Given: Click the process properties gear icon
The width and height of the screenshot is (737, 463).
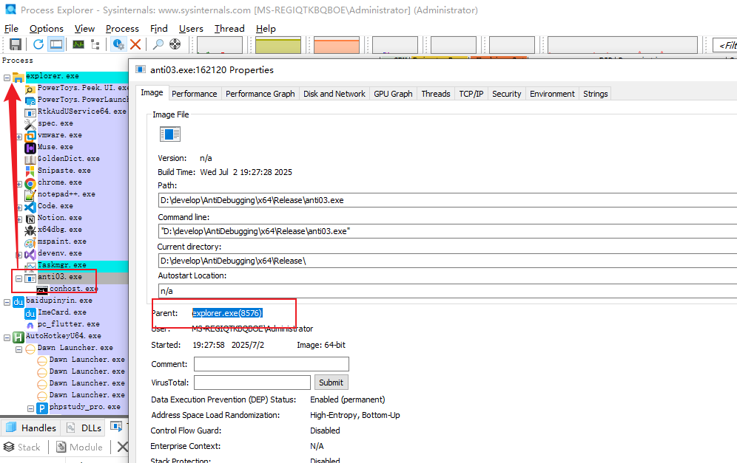Looking at the screenshot, I should 118,45.
